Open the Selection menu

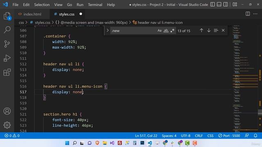(42, 4)
